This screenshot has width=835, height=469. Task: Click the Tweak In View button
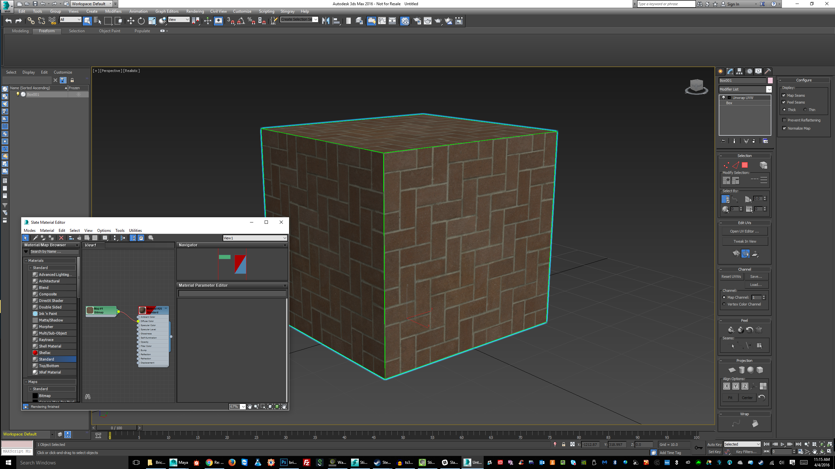coord(745,241)
